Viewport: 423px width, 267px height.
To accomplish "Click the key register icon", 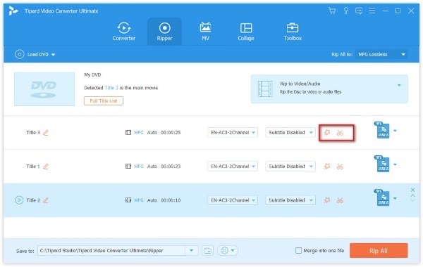I will (x=345, y=11).
